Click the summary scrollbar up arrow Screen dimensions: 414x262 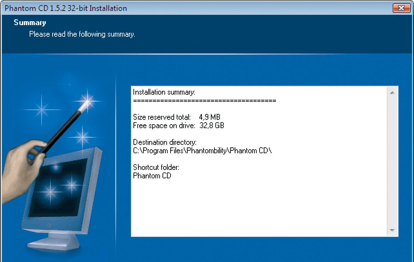[x=392, y=93]
